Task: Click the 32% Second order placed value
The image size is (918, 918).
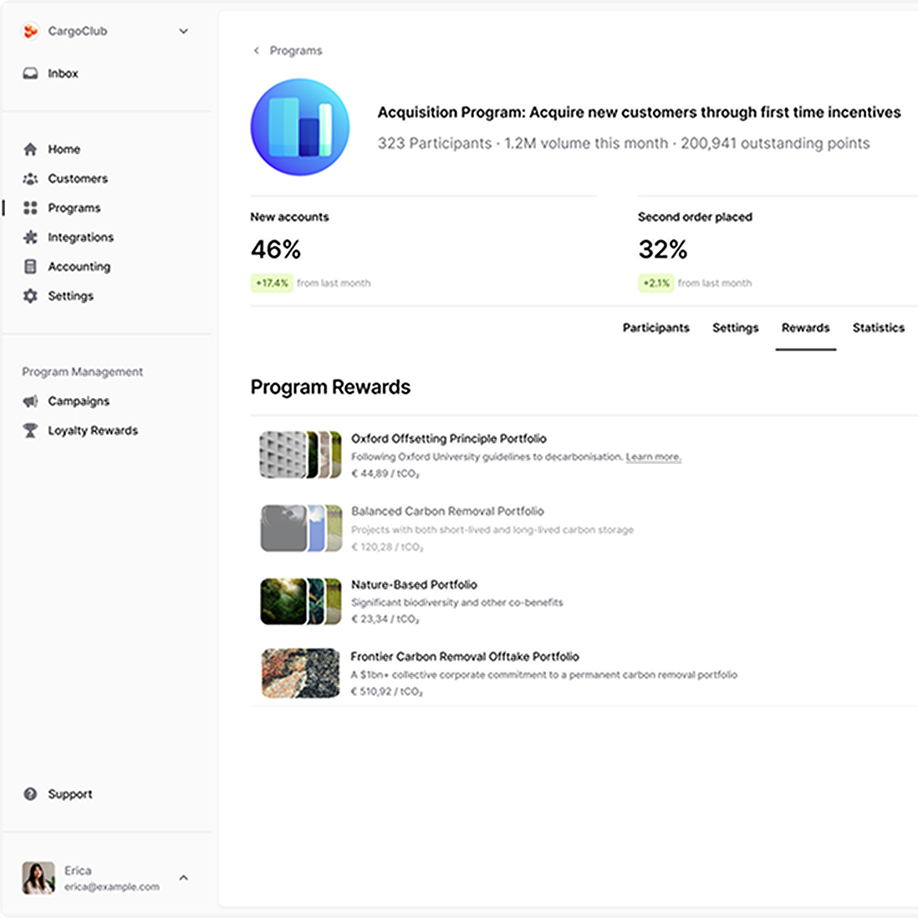Action: (663, 249)
